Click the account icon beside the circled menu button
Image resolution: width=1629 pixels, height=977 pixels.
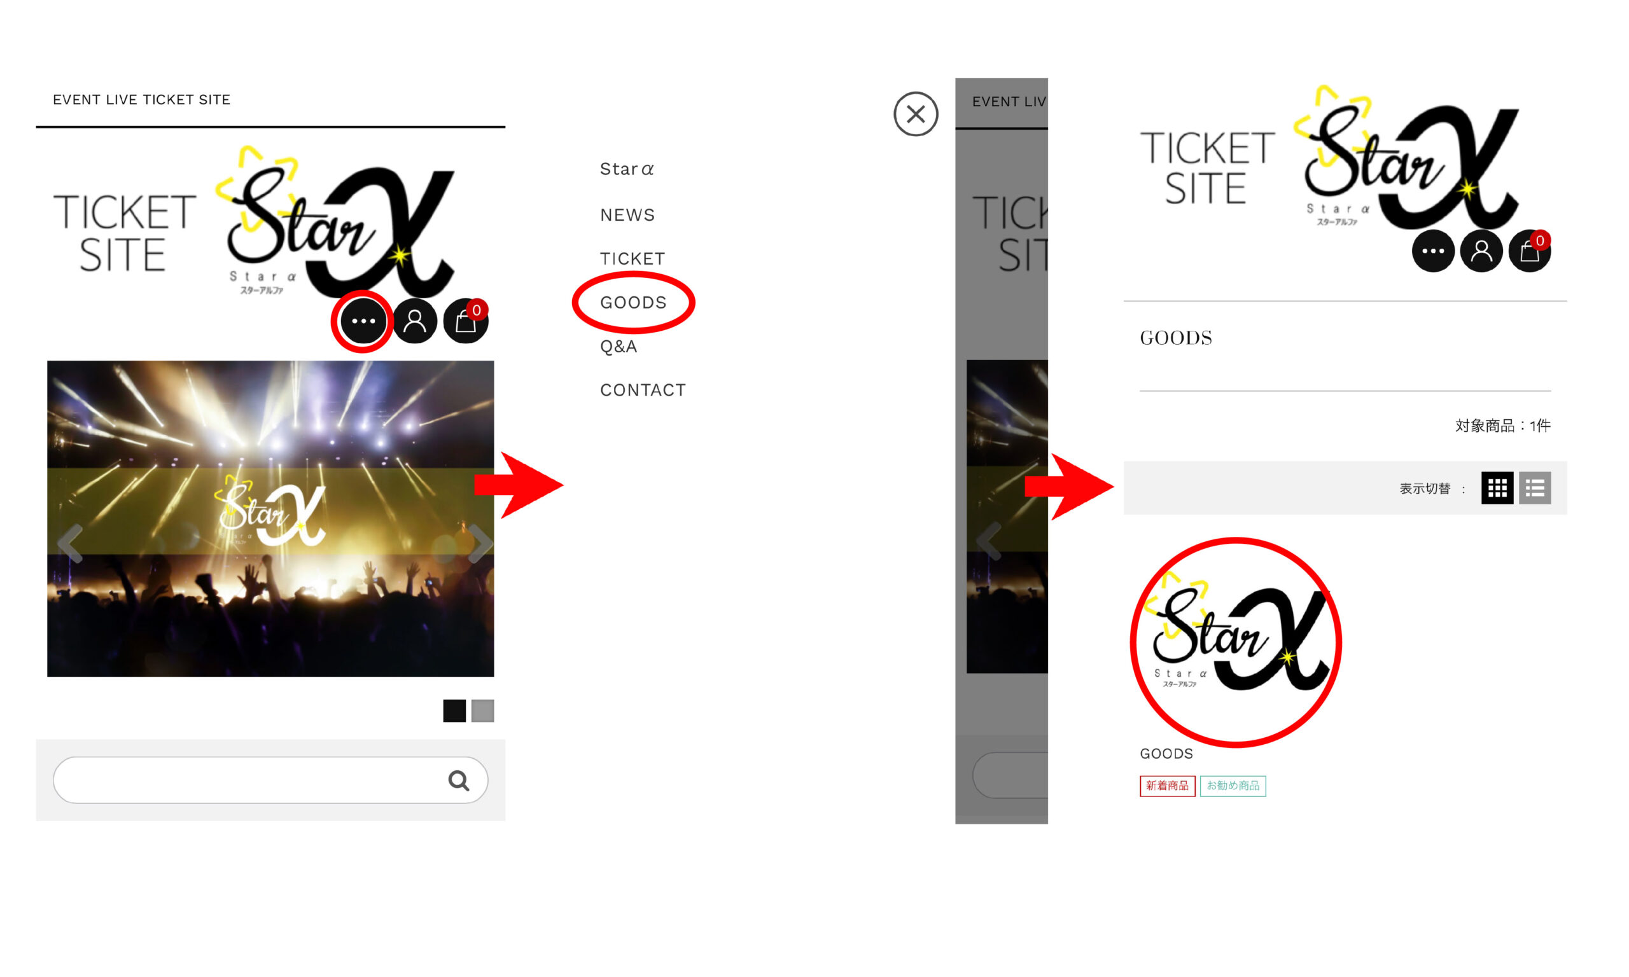(414, 321)
